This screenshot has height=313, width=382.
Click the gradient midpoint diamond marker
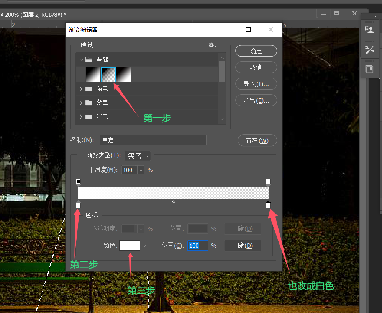coord(174,202)
